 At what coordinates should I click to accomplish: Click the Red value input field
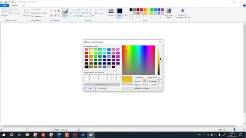coord(159,77)
